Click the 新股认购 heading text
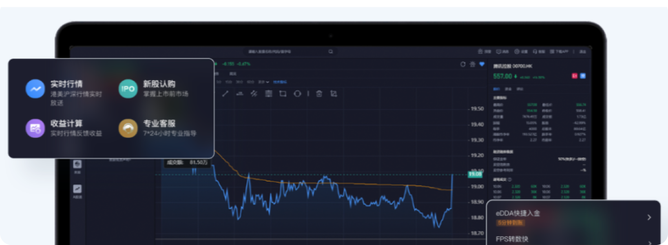Viewport: 668px width, 245px height. pyautogui.click(x=159, y=84)
